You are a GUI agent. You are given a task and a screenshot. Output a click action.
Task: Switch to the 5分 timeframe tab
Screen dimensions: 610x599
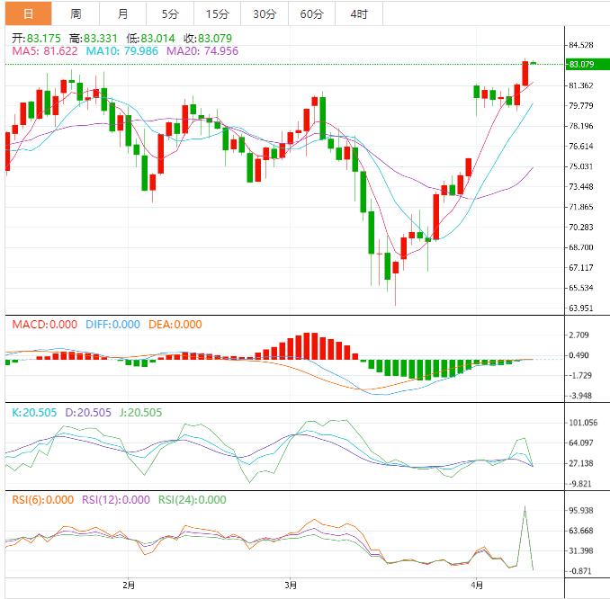[x=170, y=13]
